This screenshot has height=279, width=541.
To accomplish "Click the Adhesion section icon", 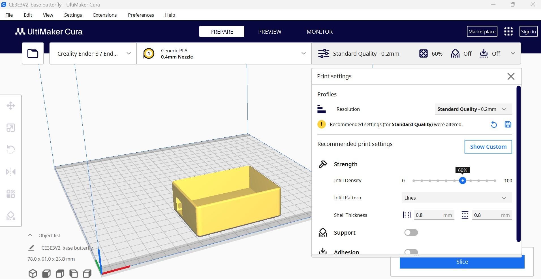I will point(323,251).
